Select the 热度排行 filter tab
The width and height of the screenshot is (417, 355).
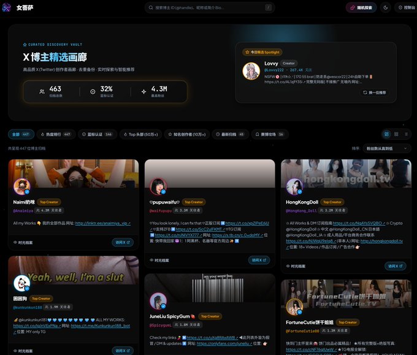pyautogui.click(x=56, y=134)
